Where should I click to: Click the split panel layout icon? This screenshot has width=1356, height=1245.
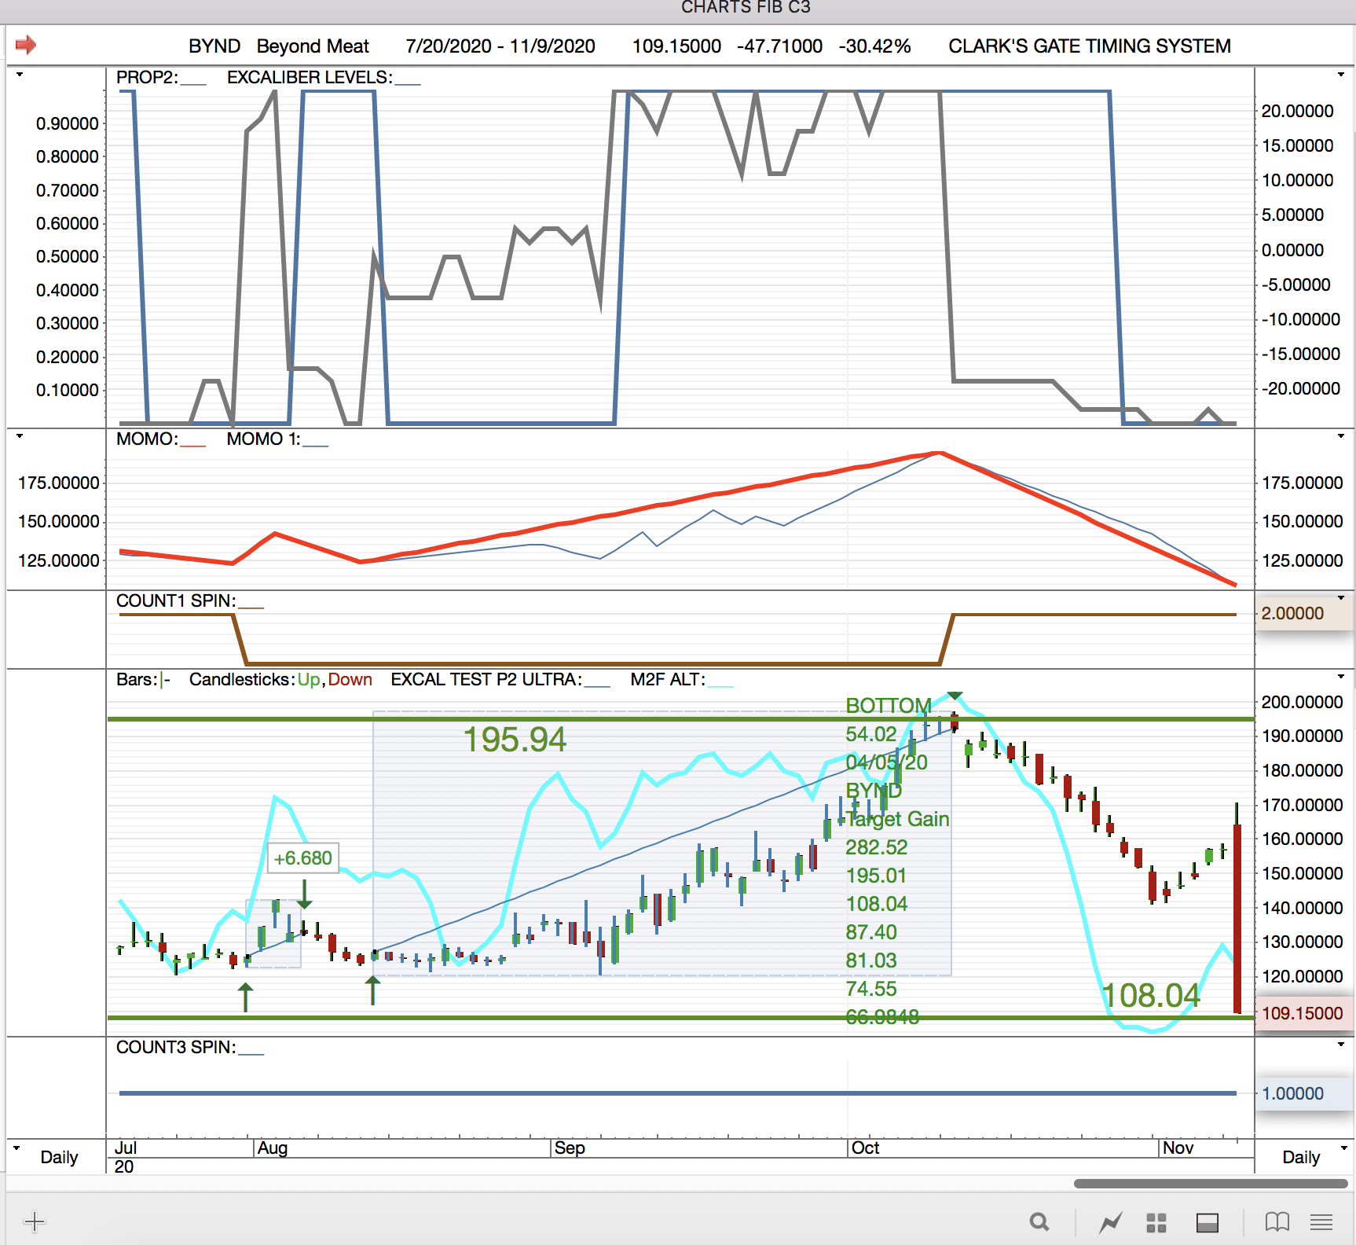(1207, 1222)
